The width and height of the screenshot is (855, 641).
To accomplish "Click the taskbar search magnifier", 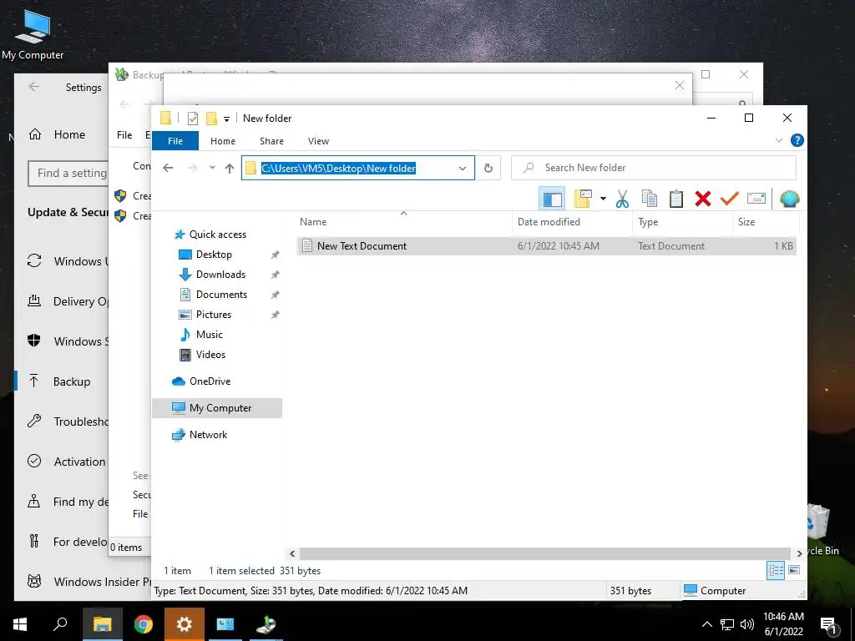I will click(x=60, y=624).
